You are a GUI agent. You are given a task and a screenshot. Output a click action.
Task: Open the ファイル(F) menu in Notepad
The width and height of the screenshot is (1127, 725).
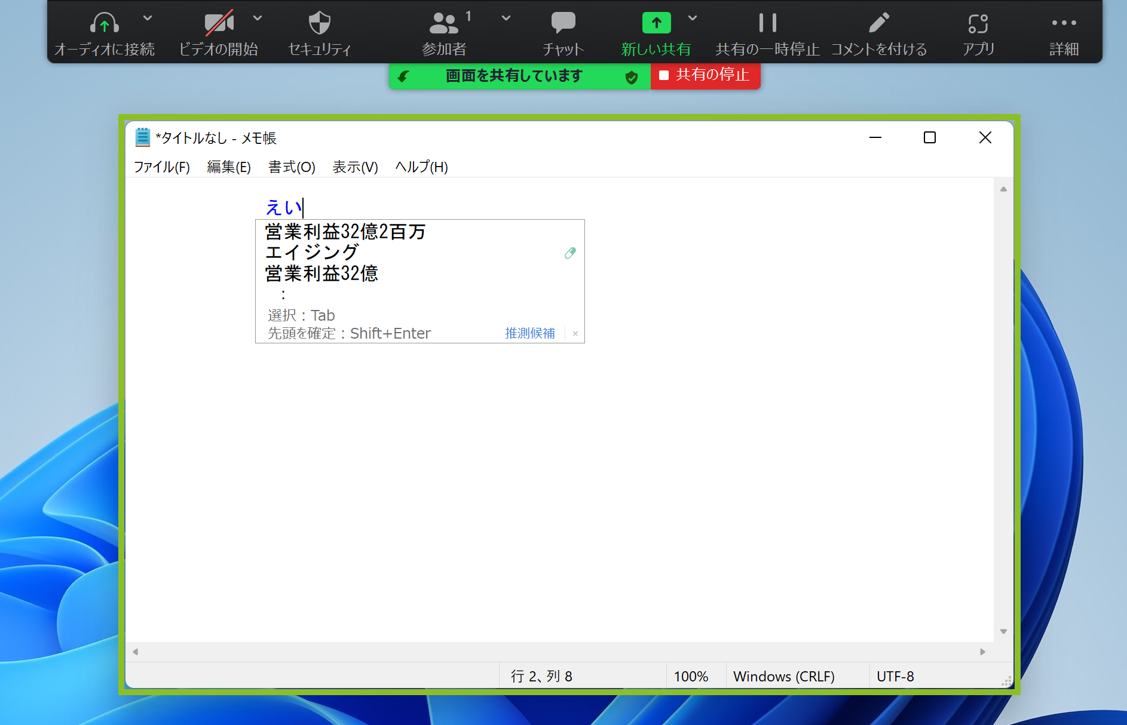[161, 167]
